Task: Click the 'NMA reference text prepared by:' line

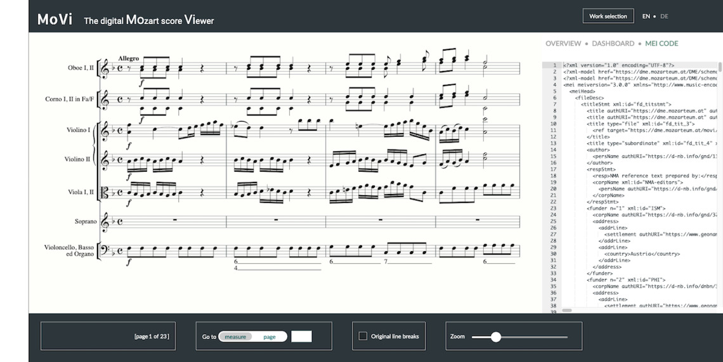Action: (655, 176)
